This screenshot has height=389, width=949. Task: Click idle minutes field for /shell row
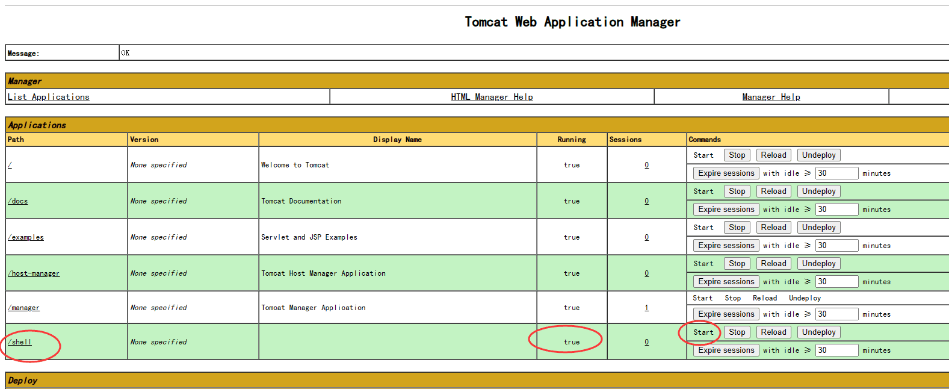point(836,350)
